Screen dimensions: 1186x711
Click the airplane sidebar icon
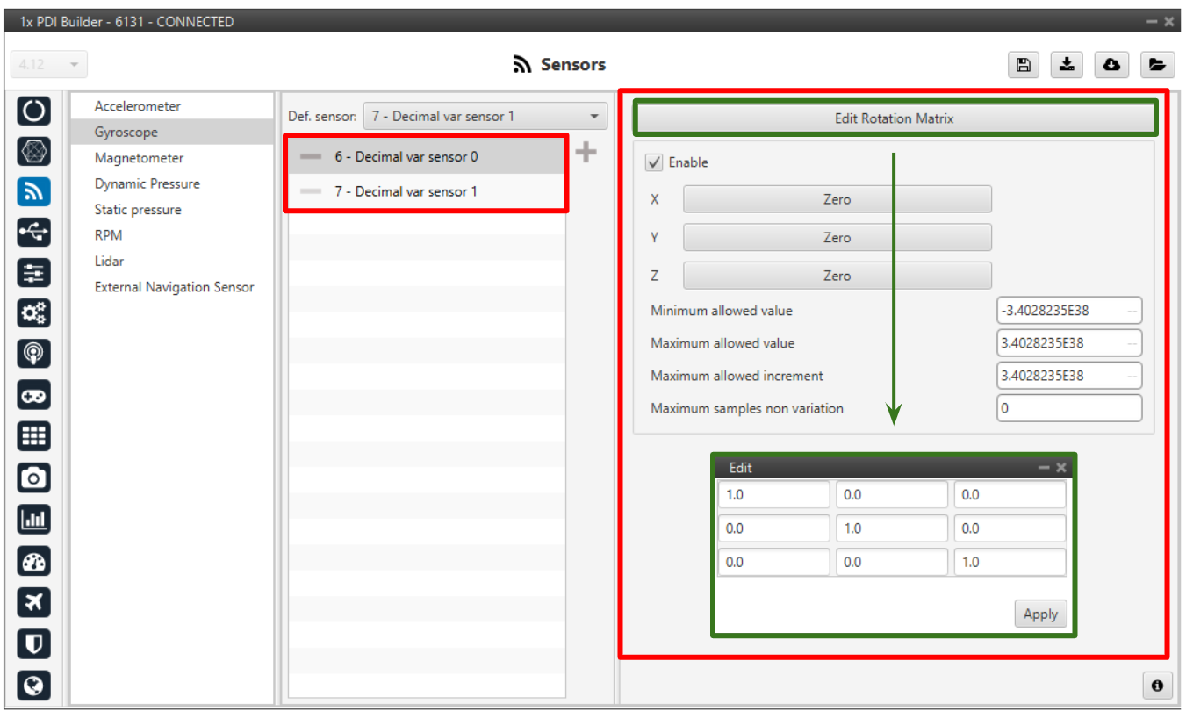point(33,602)
